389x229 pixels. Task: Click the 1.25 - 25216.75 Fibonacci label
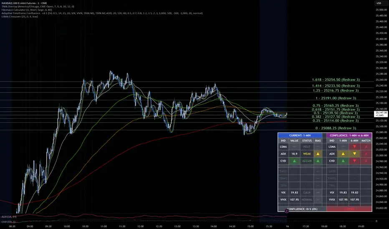coord(336,91)
